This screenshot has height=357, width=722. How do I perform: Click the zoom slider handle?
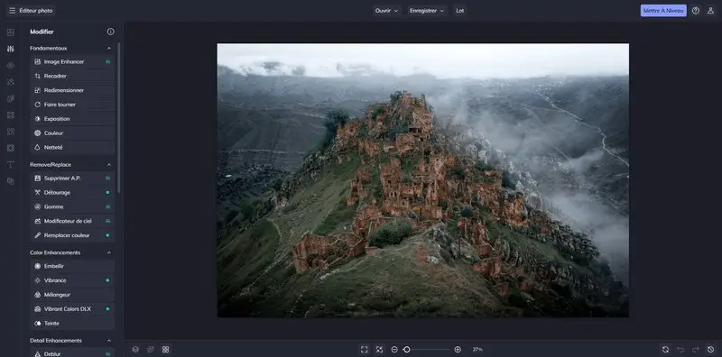(x=407, y=350)
